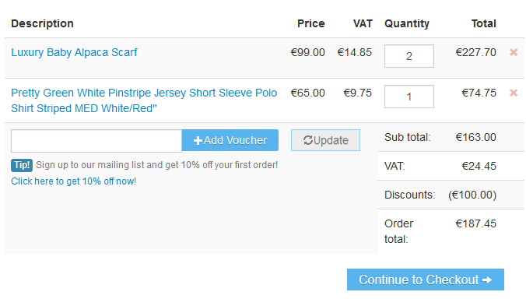The height and width of the screenshot is (306, 526).
Task: Delete the Pretty Green Polo Shirt row
Action: click(x=514, y=93)
